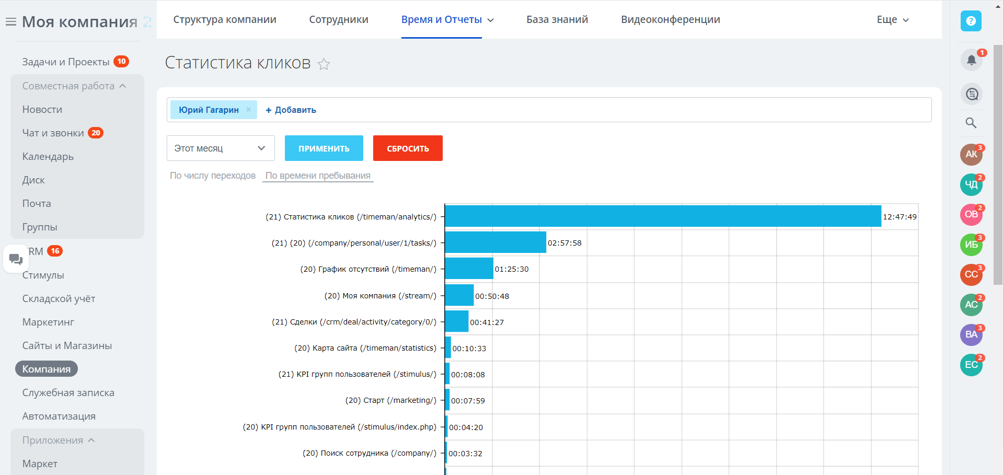Open the notifications bell
1003x475 pixels.
click(x=971, y=60)
